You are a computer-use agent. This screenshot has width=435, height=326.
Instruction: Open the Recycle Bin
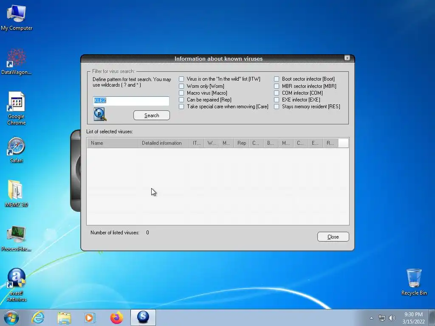point(414,282)
